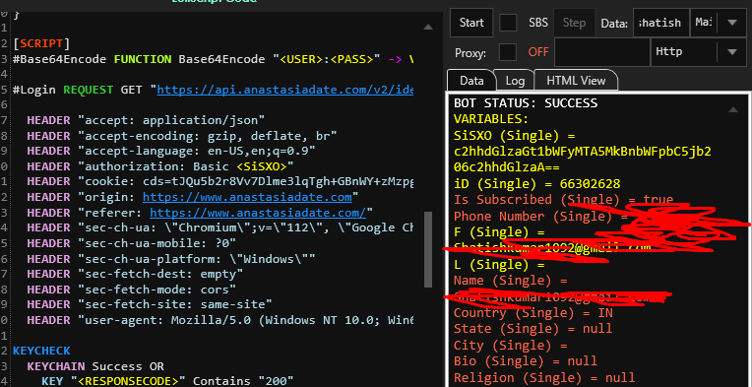Click the Start button
Viewport: 752px width, 387px height.
[471, 23]
